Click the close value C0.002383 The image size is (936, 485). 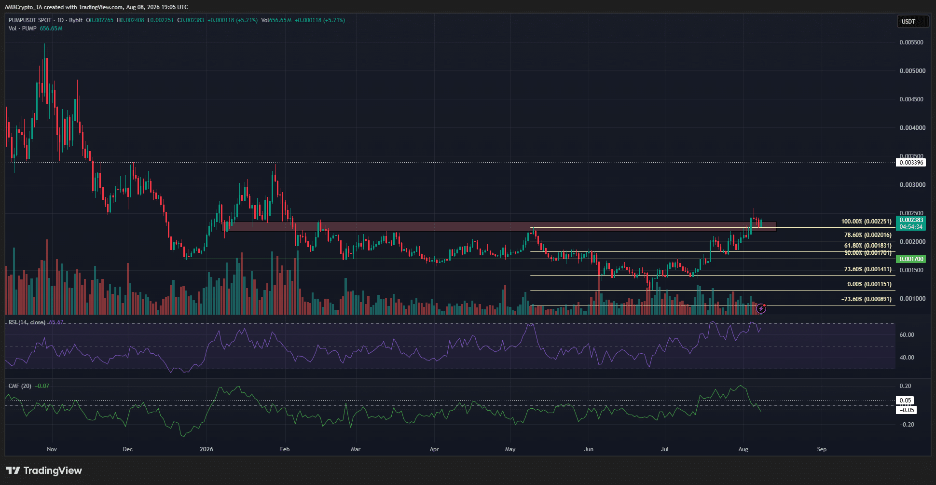191,20
